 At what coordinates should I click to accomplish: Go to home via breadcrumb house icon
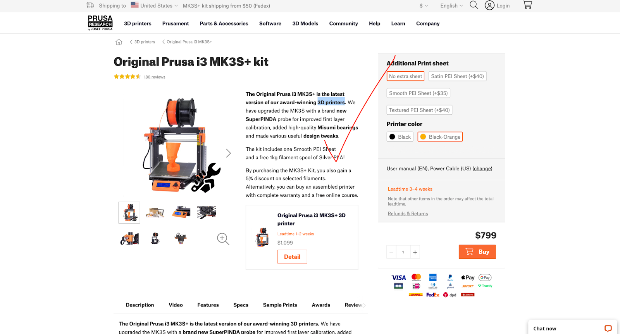point(119,42)
